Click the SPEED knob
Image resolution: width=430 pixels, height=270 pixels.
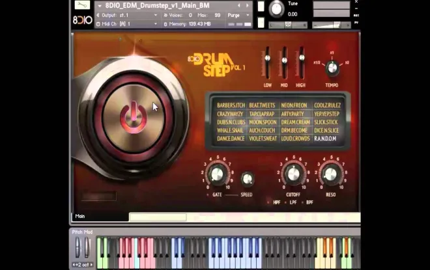coord(247,179)
